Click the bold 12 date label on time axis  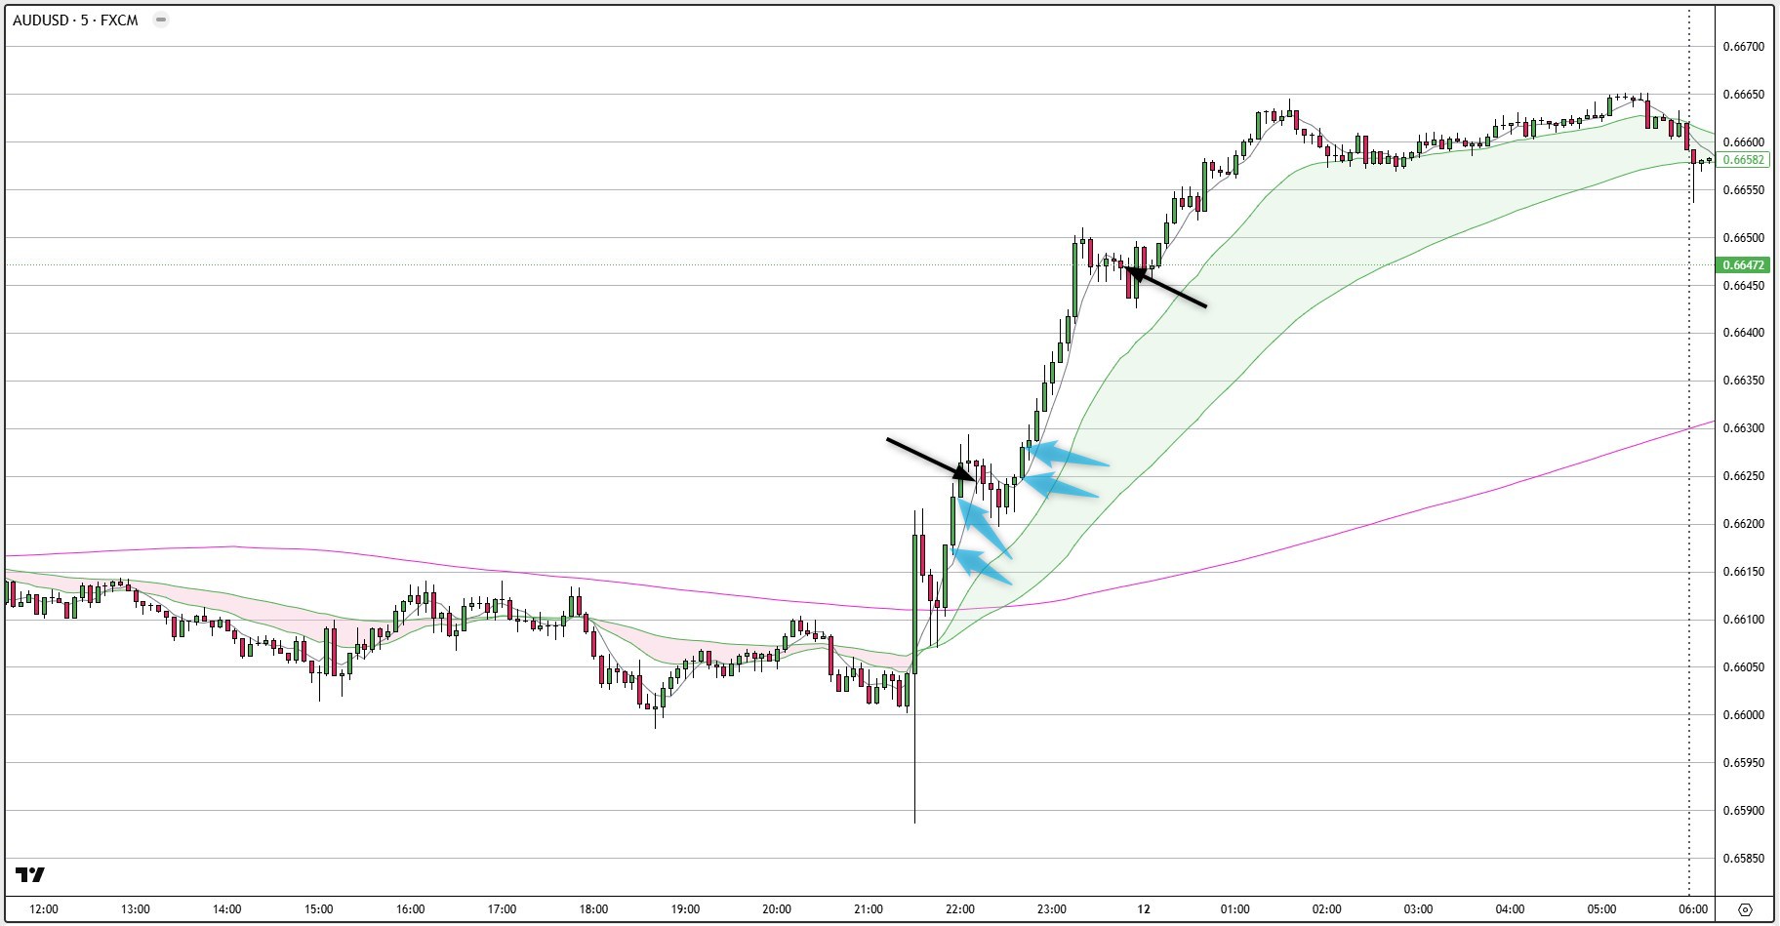pyautogui.click(x=1144, y=909)
